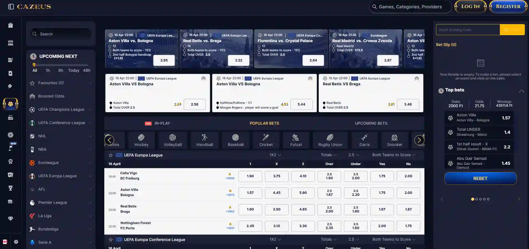Favorite the UEFA Europa League star
This screenshot has height=249, width=529.
(111, 155)
